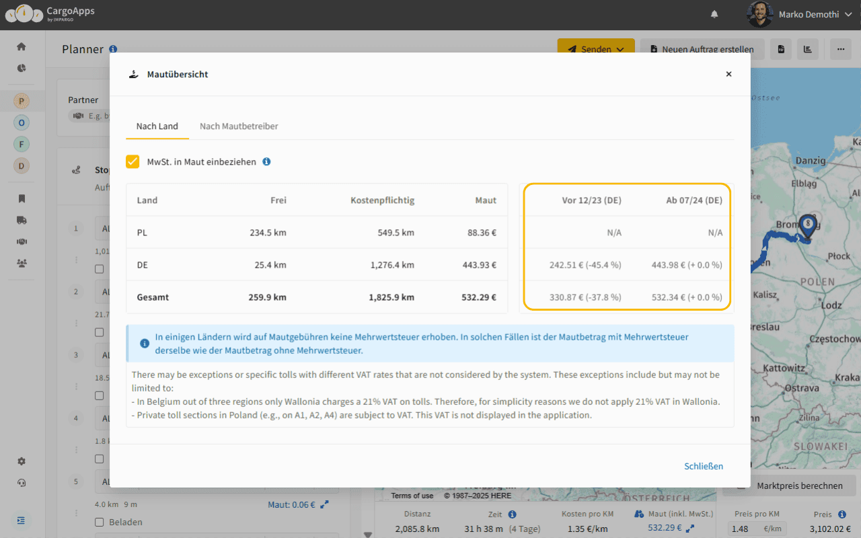Click the bookmark icon in sidebar

pyautogui.click(x=22, y=198)
